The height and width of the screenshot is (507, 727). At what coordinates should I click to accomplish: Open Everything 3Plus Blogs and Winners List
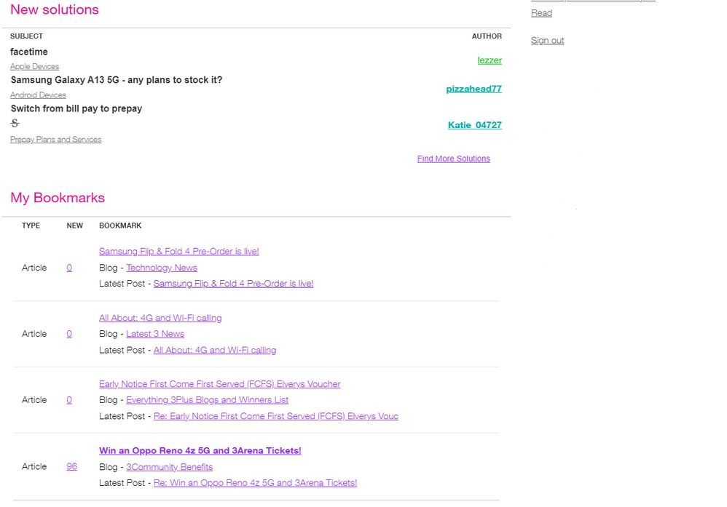[x=207, y=400]
